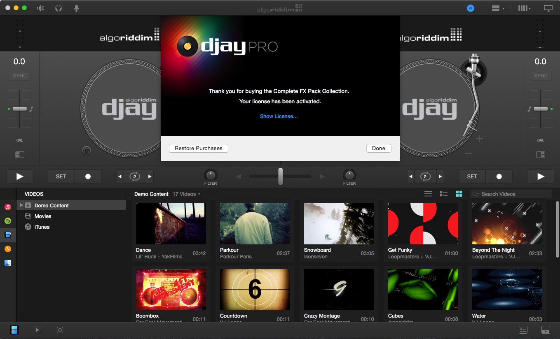Viewport: 560px width, 339px height.
Task: Play the right deck
Action: [x=541, y=176]
